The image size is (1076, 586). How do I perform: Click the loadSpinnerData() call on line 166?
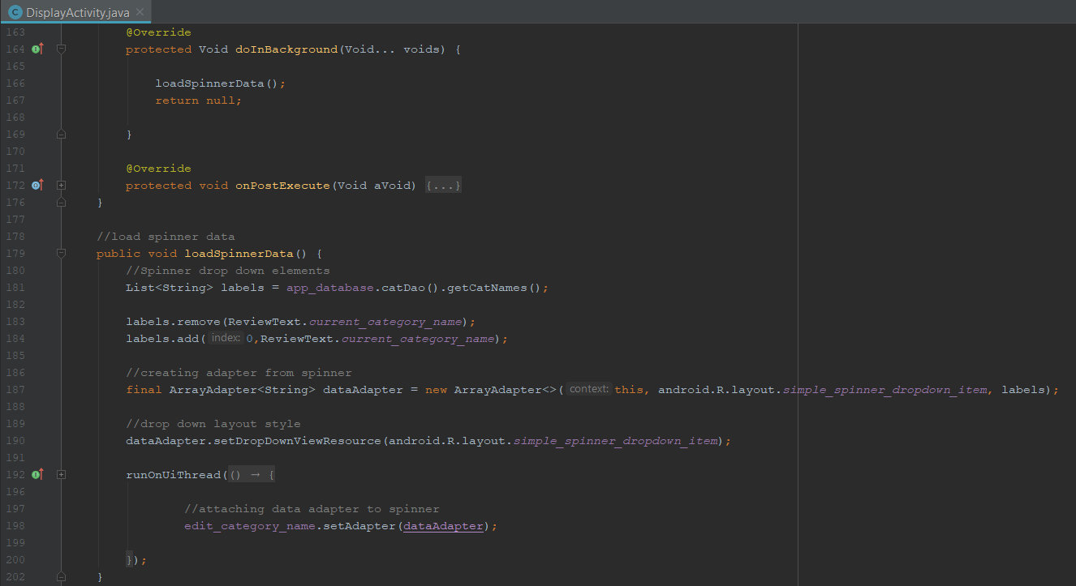click(x=217, y=83)
